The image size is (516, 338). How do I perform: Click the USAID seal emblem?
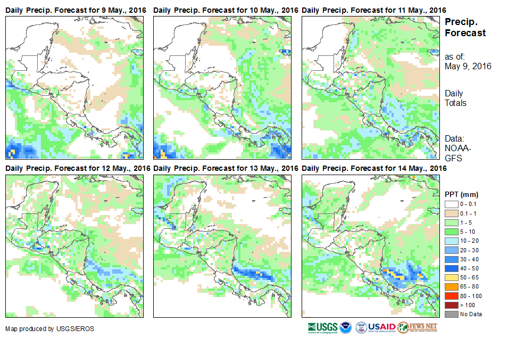[x=362, y=327]
